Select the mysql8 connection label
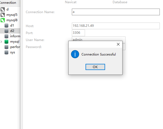This screenshot has width=163, height=129. coord(12,20)
